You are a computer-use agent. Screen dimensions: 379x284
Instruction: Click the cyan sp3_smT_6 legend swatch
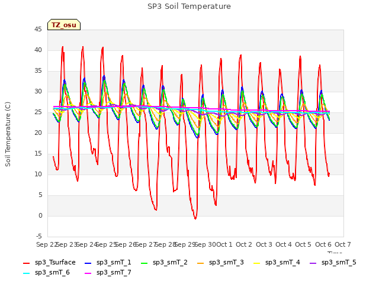(26, 273)
